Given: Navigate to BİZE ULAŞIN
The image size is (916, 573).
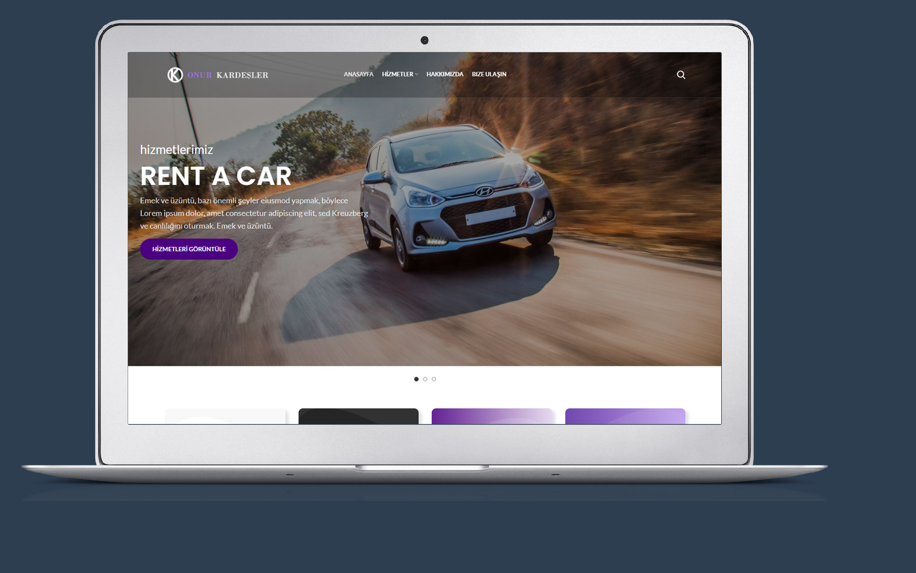Looking at the screenshot, I should 488,74.
